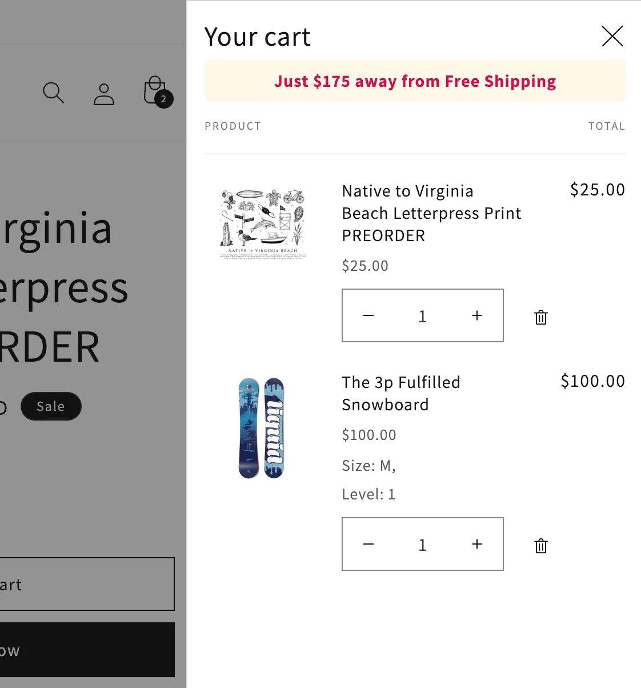Increase Letterpress Print quantity with plus

pos(477,316)
